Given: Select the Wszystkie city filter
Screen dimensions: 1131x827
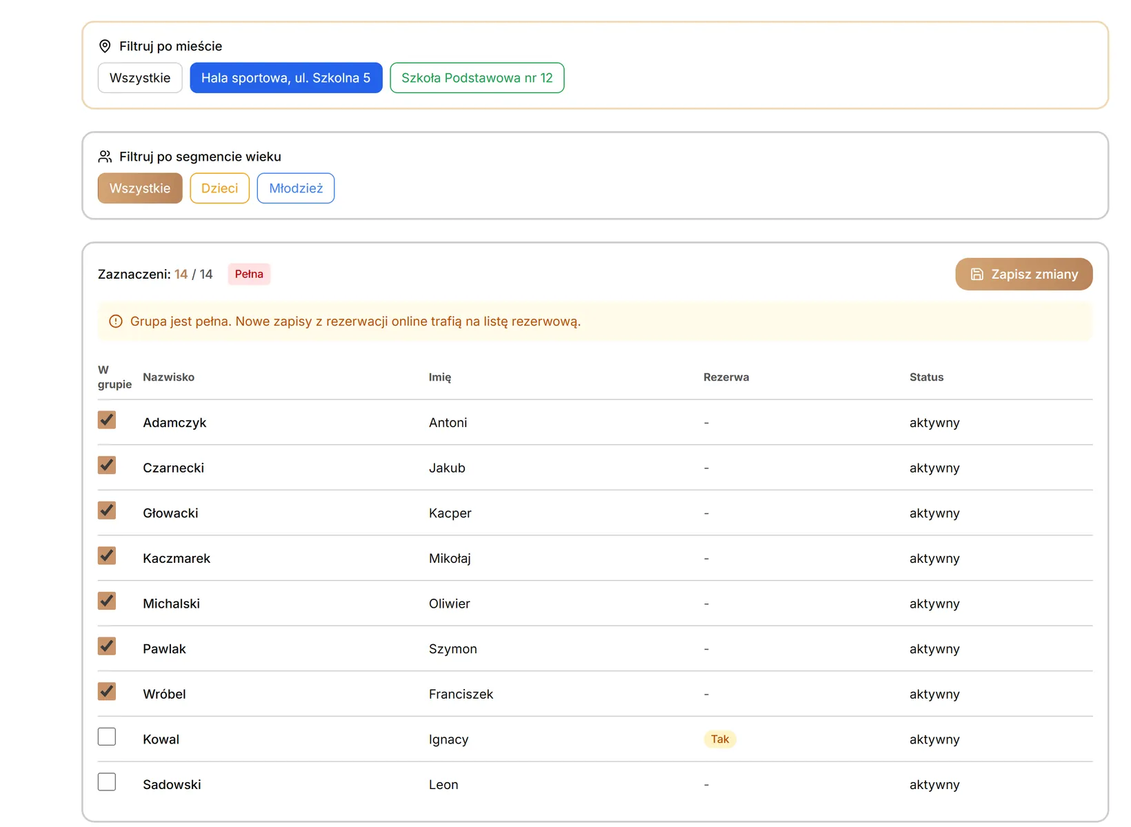Looking at the screenshot, I should 140,78.
